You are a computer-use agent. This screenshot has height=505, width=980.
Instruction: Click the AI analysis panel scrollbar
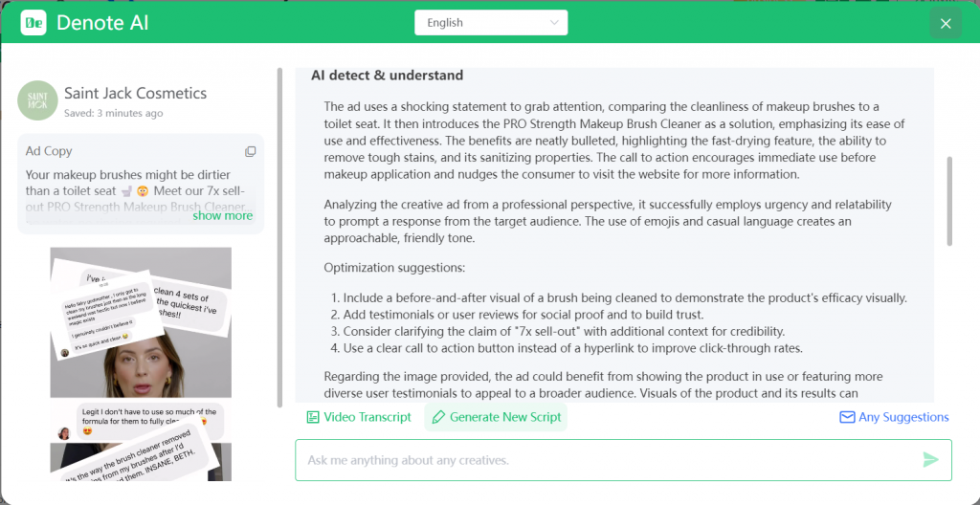coord(949,201)
